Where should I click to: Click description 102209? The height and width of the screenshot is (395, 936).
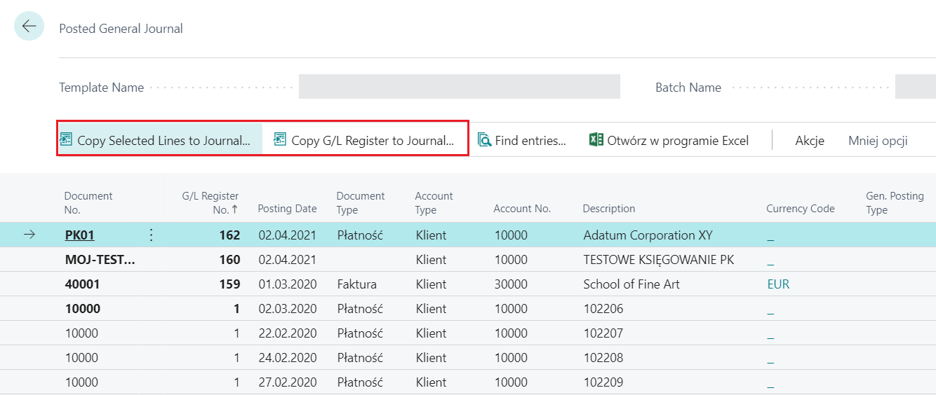coord(603,382)
